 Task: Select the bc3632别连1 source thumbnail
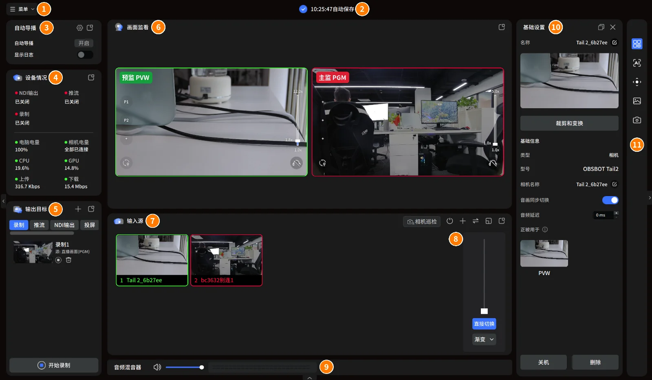(227, 260)
